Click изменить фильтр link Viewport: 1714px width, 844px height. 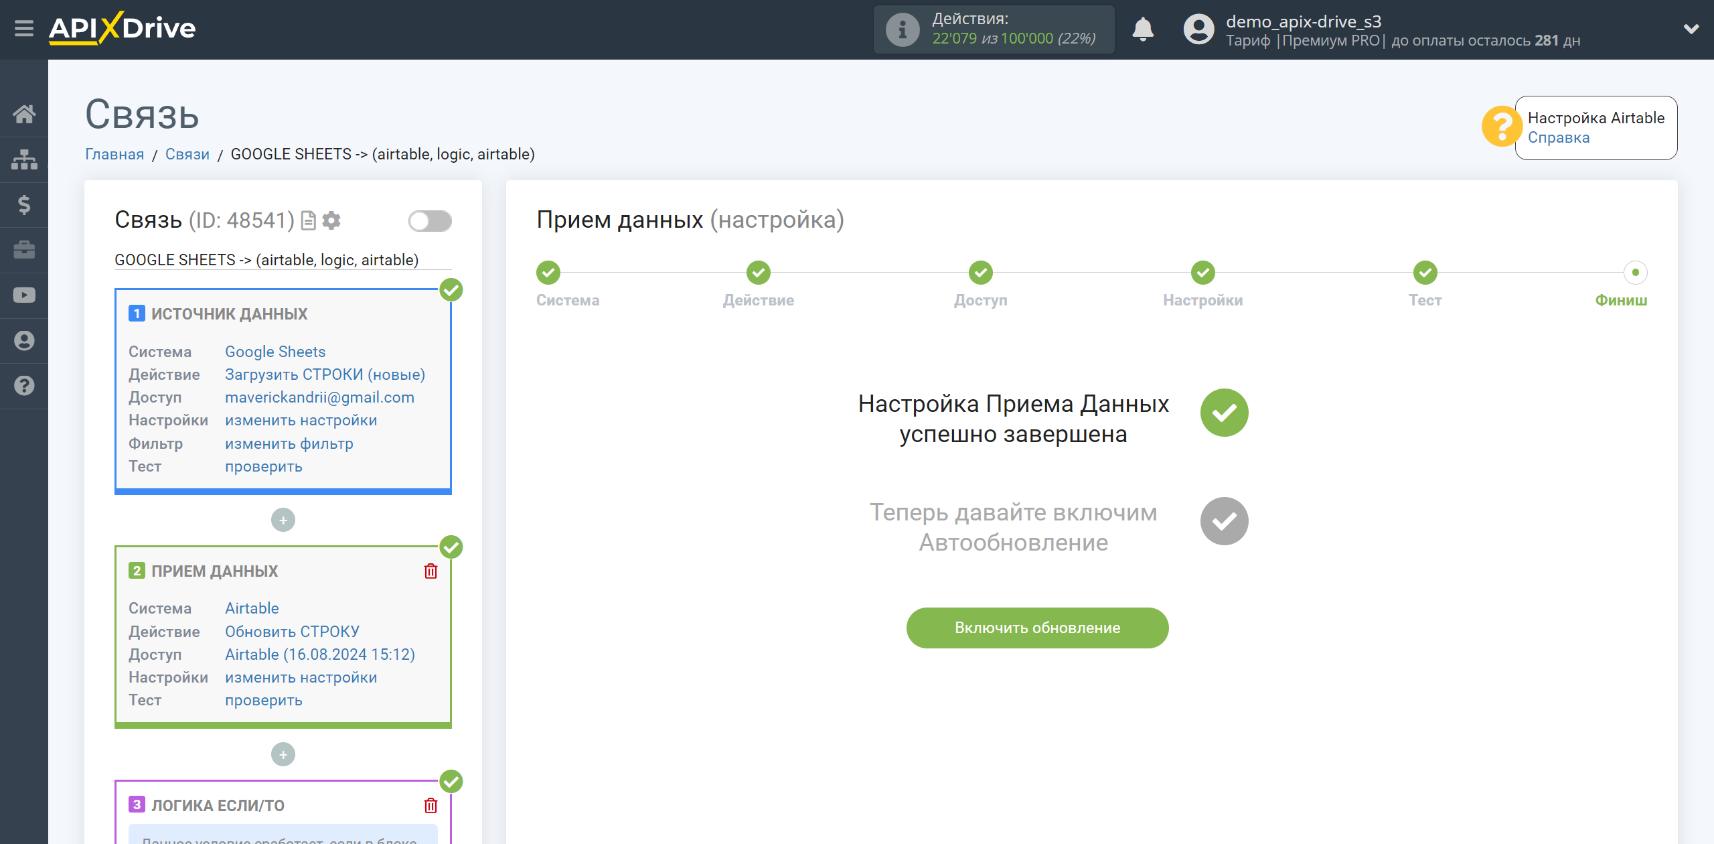click(x=289, y=443)
